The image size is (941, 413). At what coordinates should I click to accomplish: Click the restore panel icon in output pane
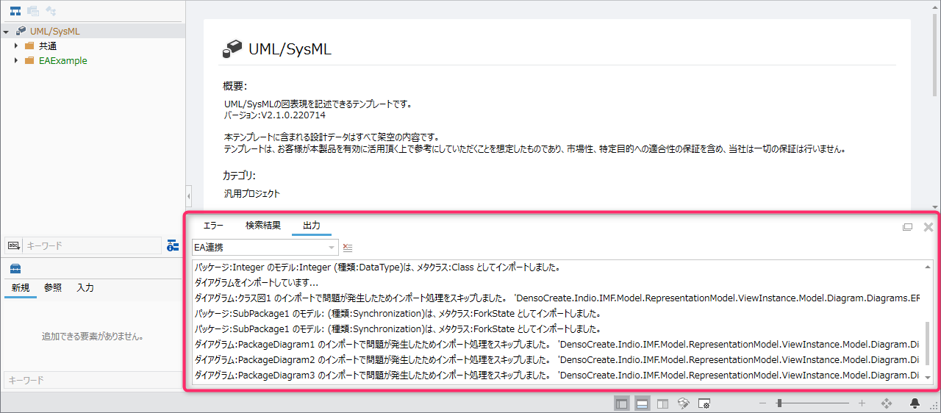click(x=908, y=227)
